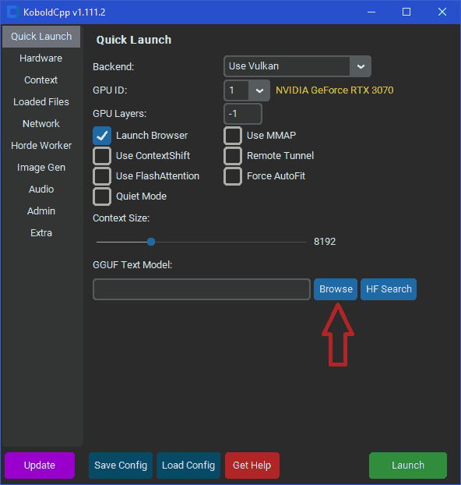Open the HF Search dialog
The width and height of the screenshot is (461, 485).
click(389, 289)
